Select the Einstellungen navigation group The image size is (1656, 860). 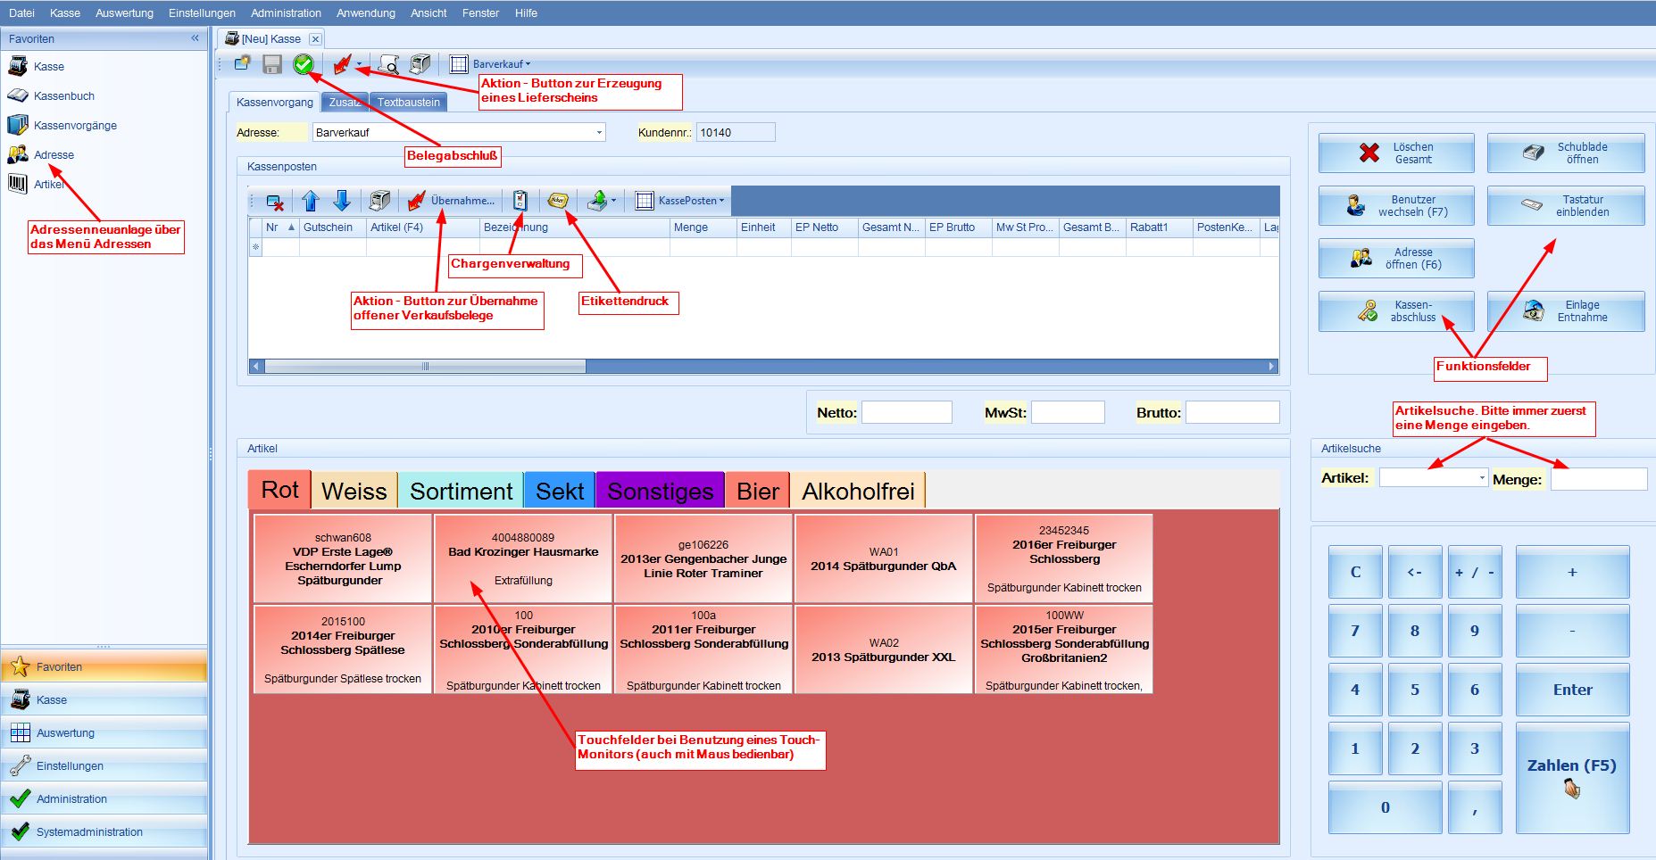point(104,766)
